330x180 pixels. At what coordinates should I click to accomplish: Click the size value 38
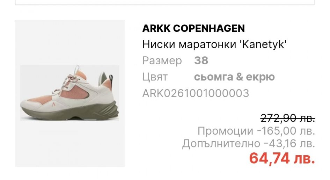click(x=201, y=60)
